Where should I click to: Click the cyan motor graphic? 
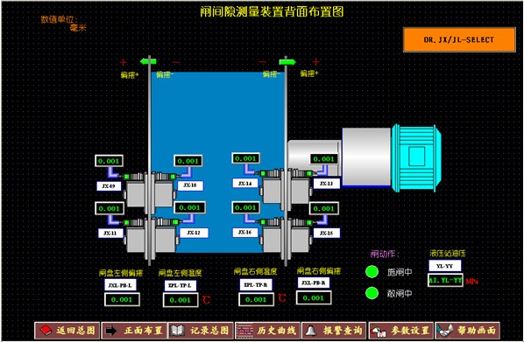pos(416,157)
